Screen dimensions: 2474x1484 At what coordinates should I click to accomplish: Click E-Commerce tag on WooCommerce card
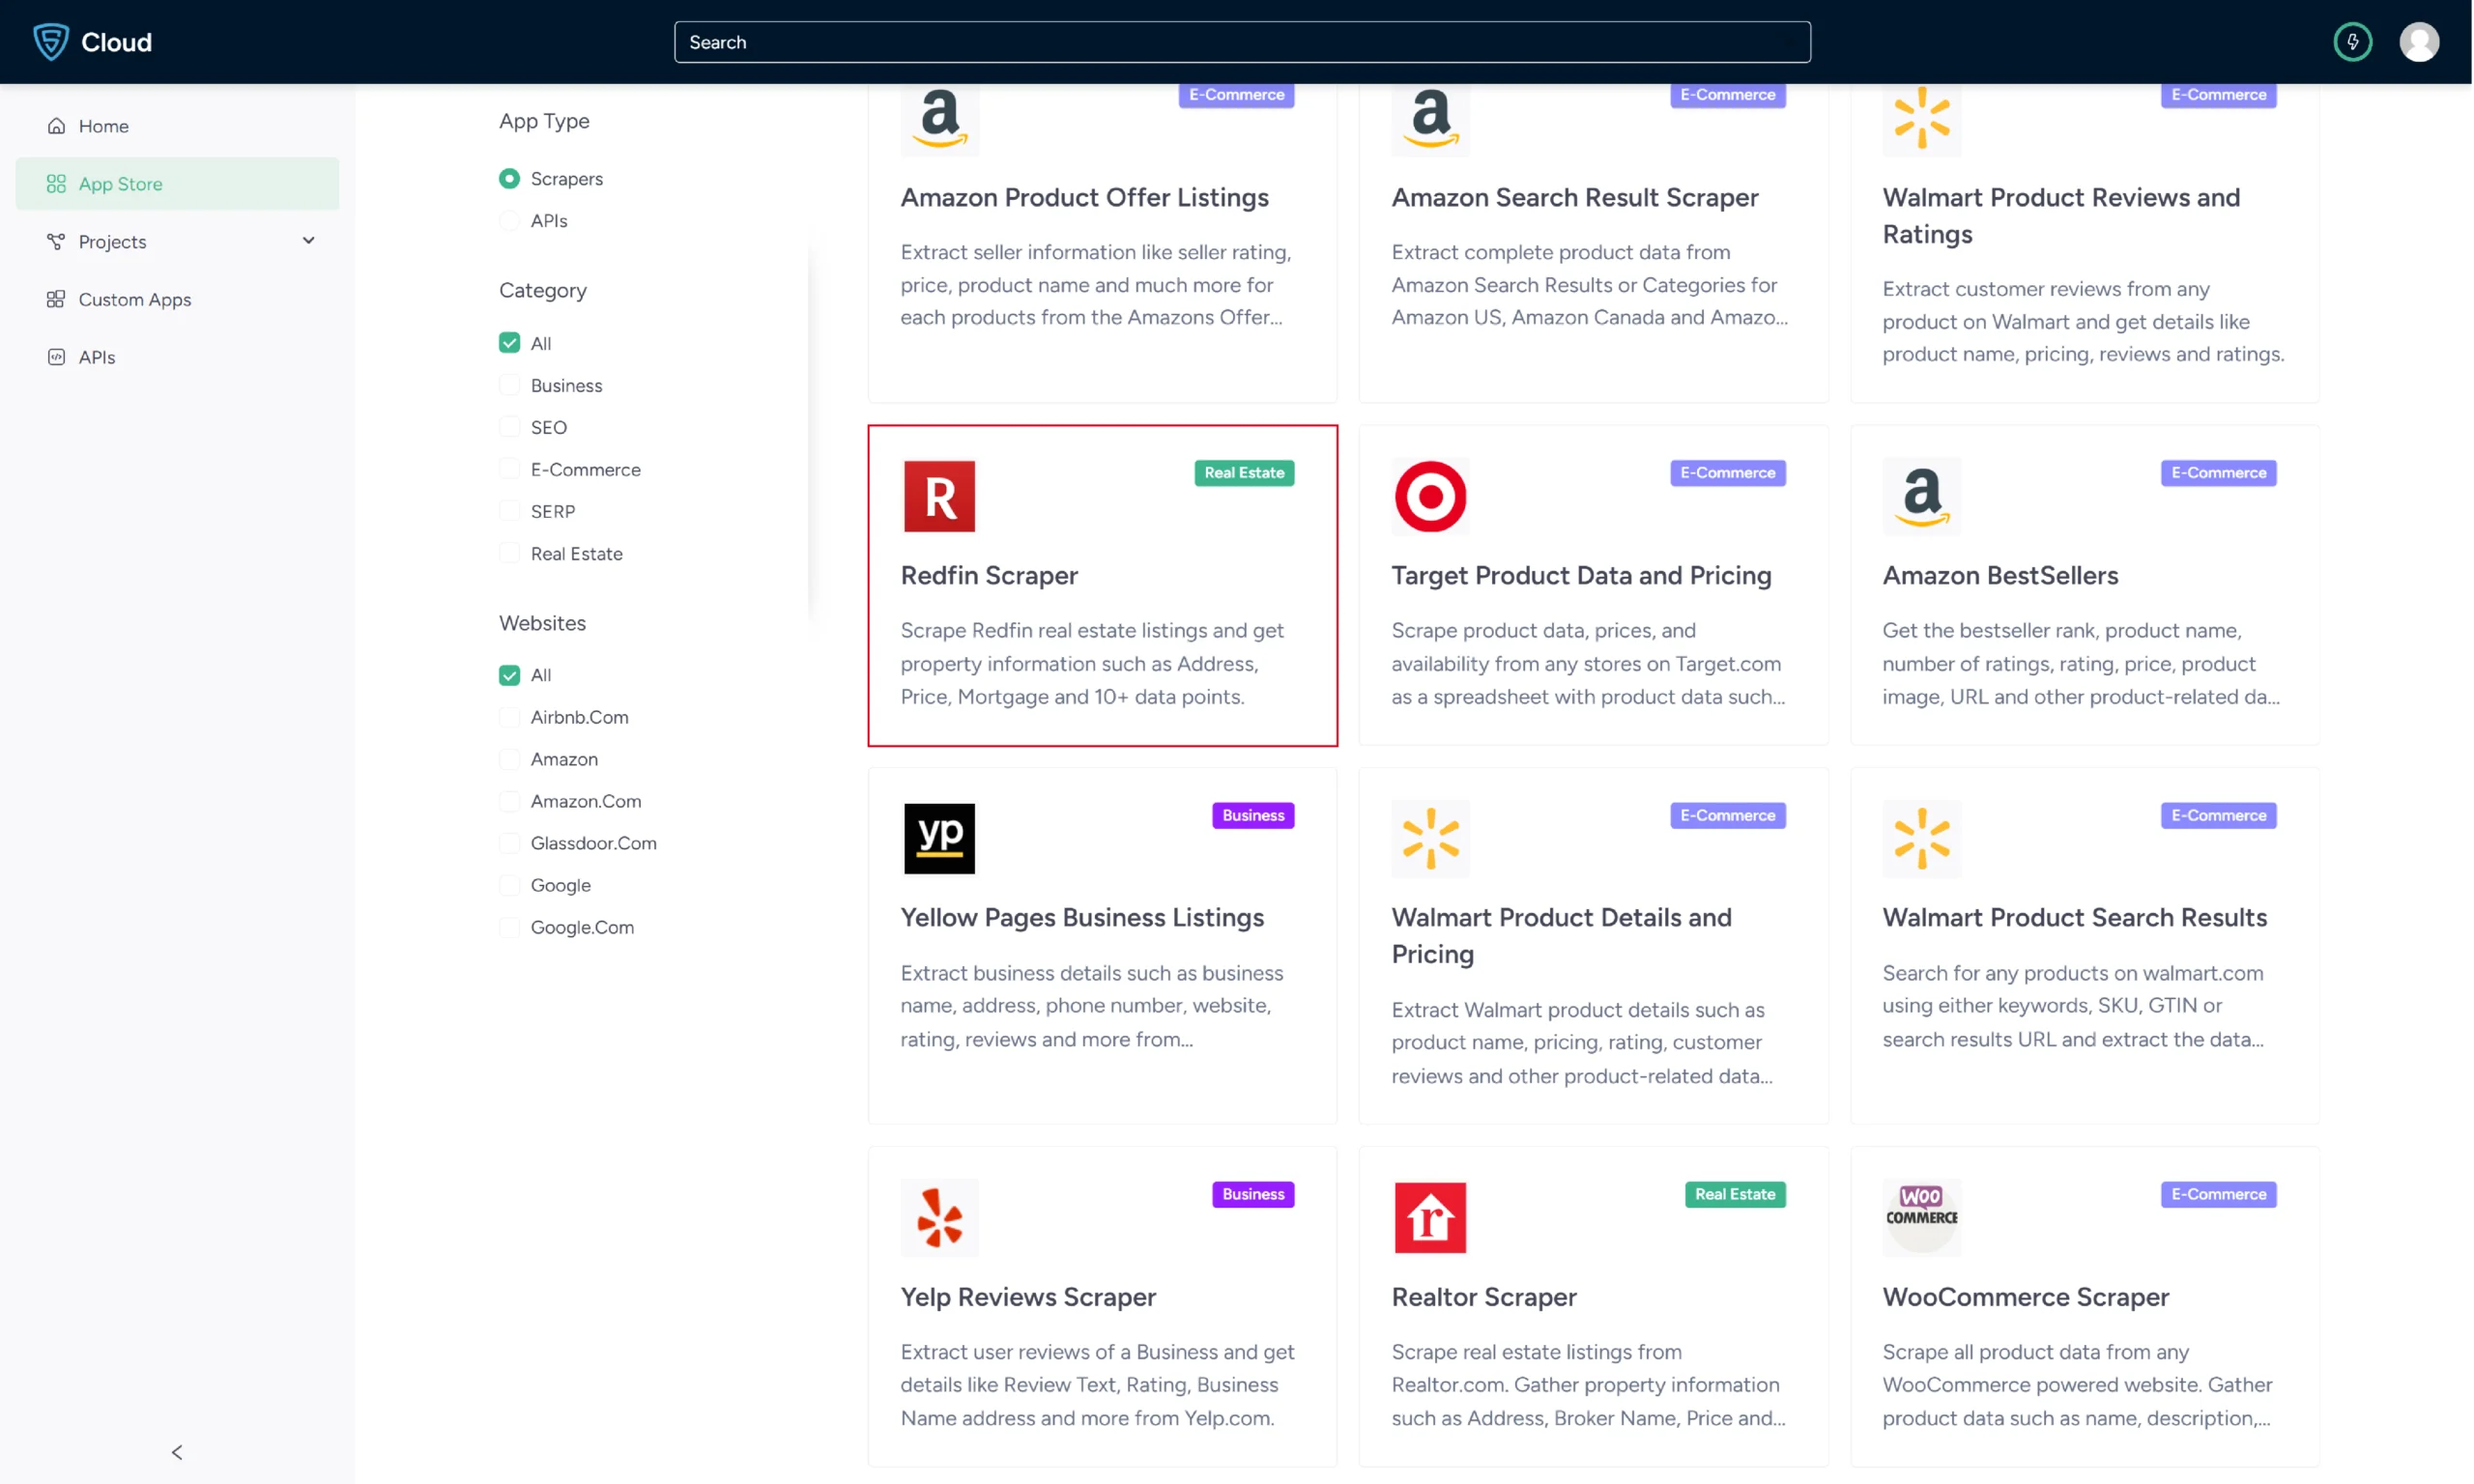click(2218, 1194)
